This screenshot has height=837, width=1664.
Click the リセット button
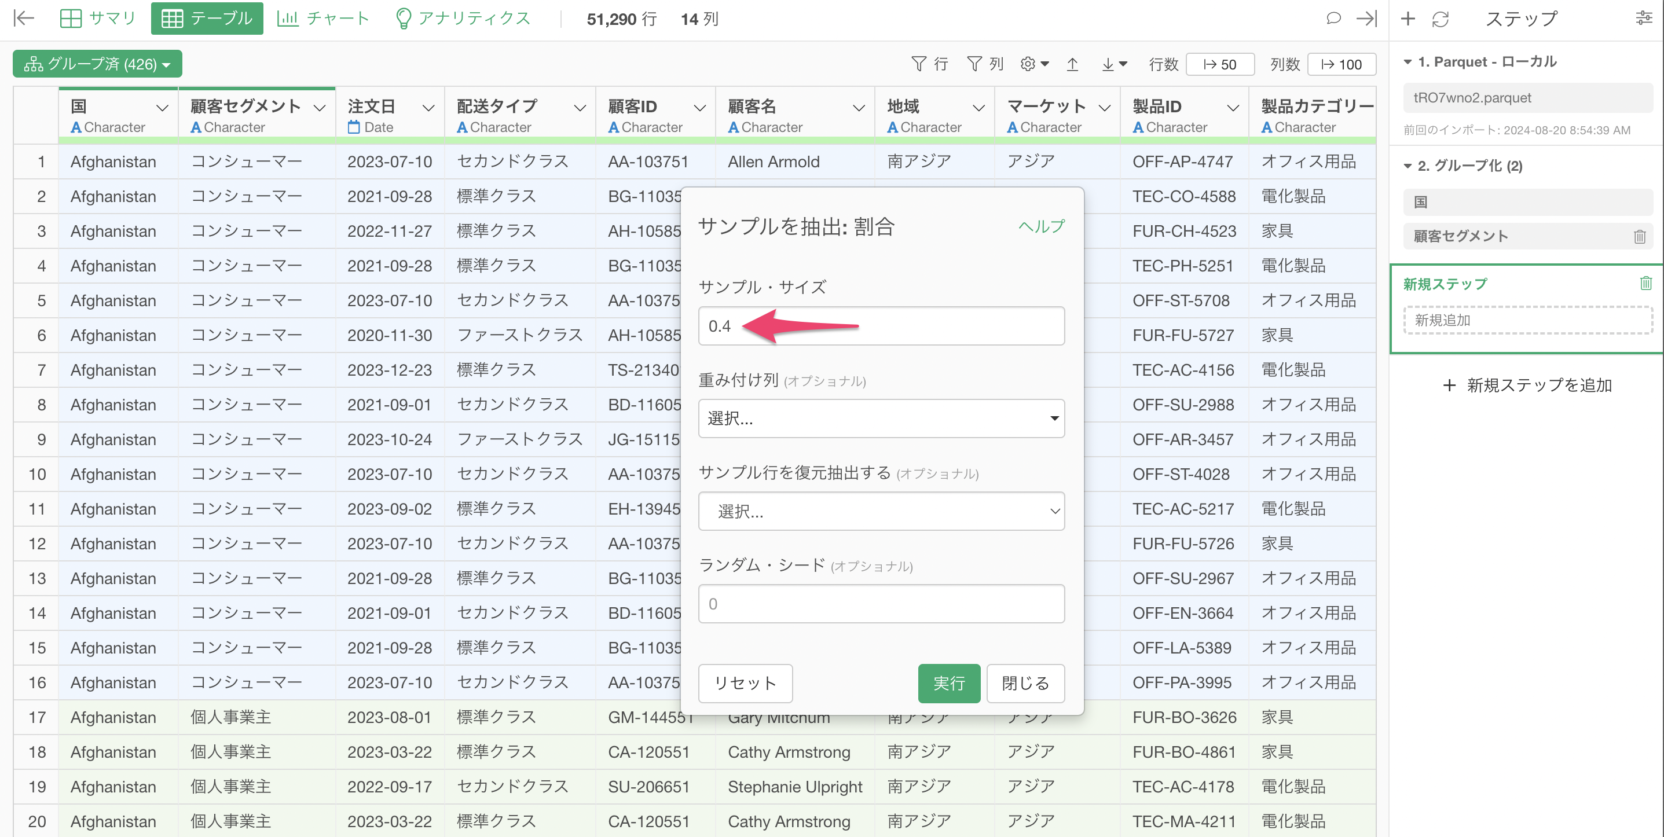click(x=745, y=683)
